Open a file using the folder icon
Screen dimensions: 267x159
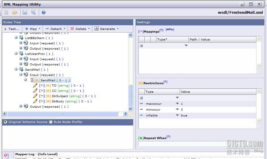[15, 12]
